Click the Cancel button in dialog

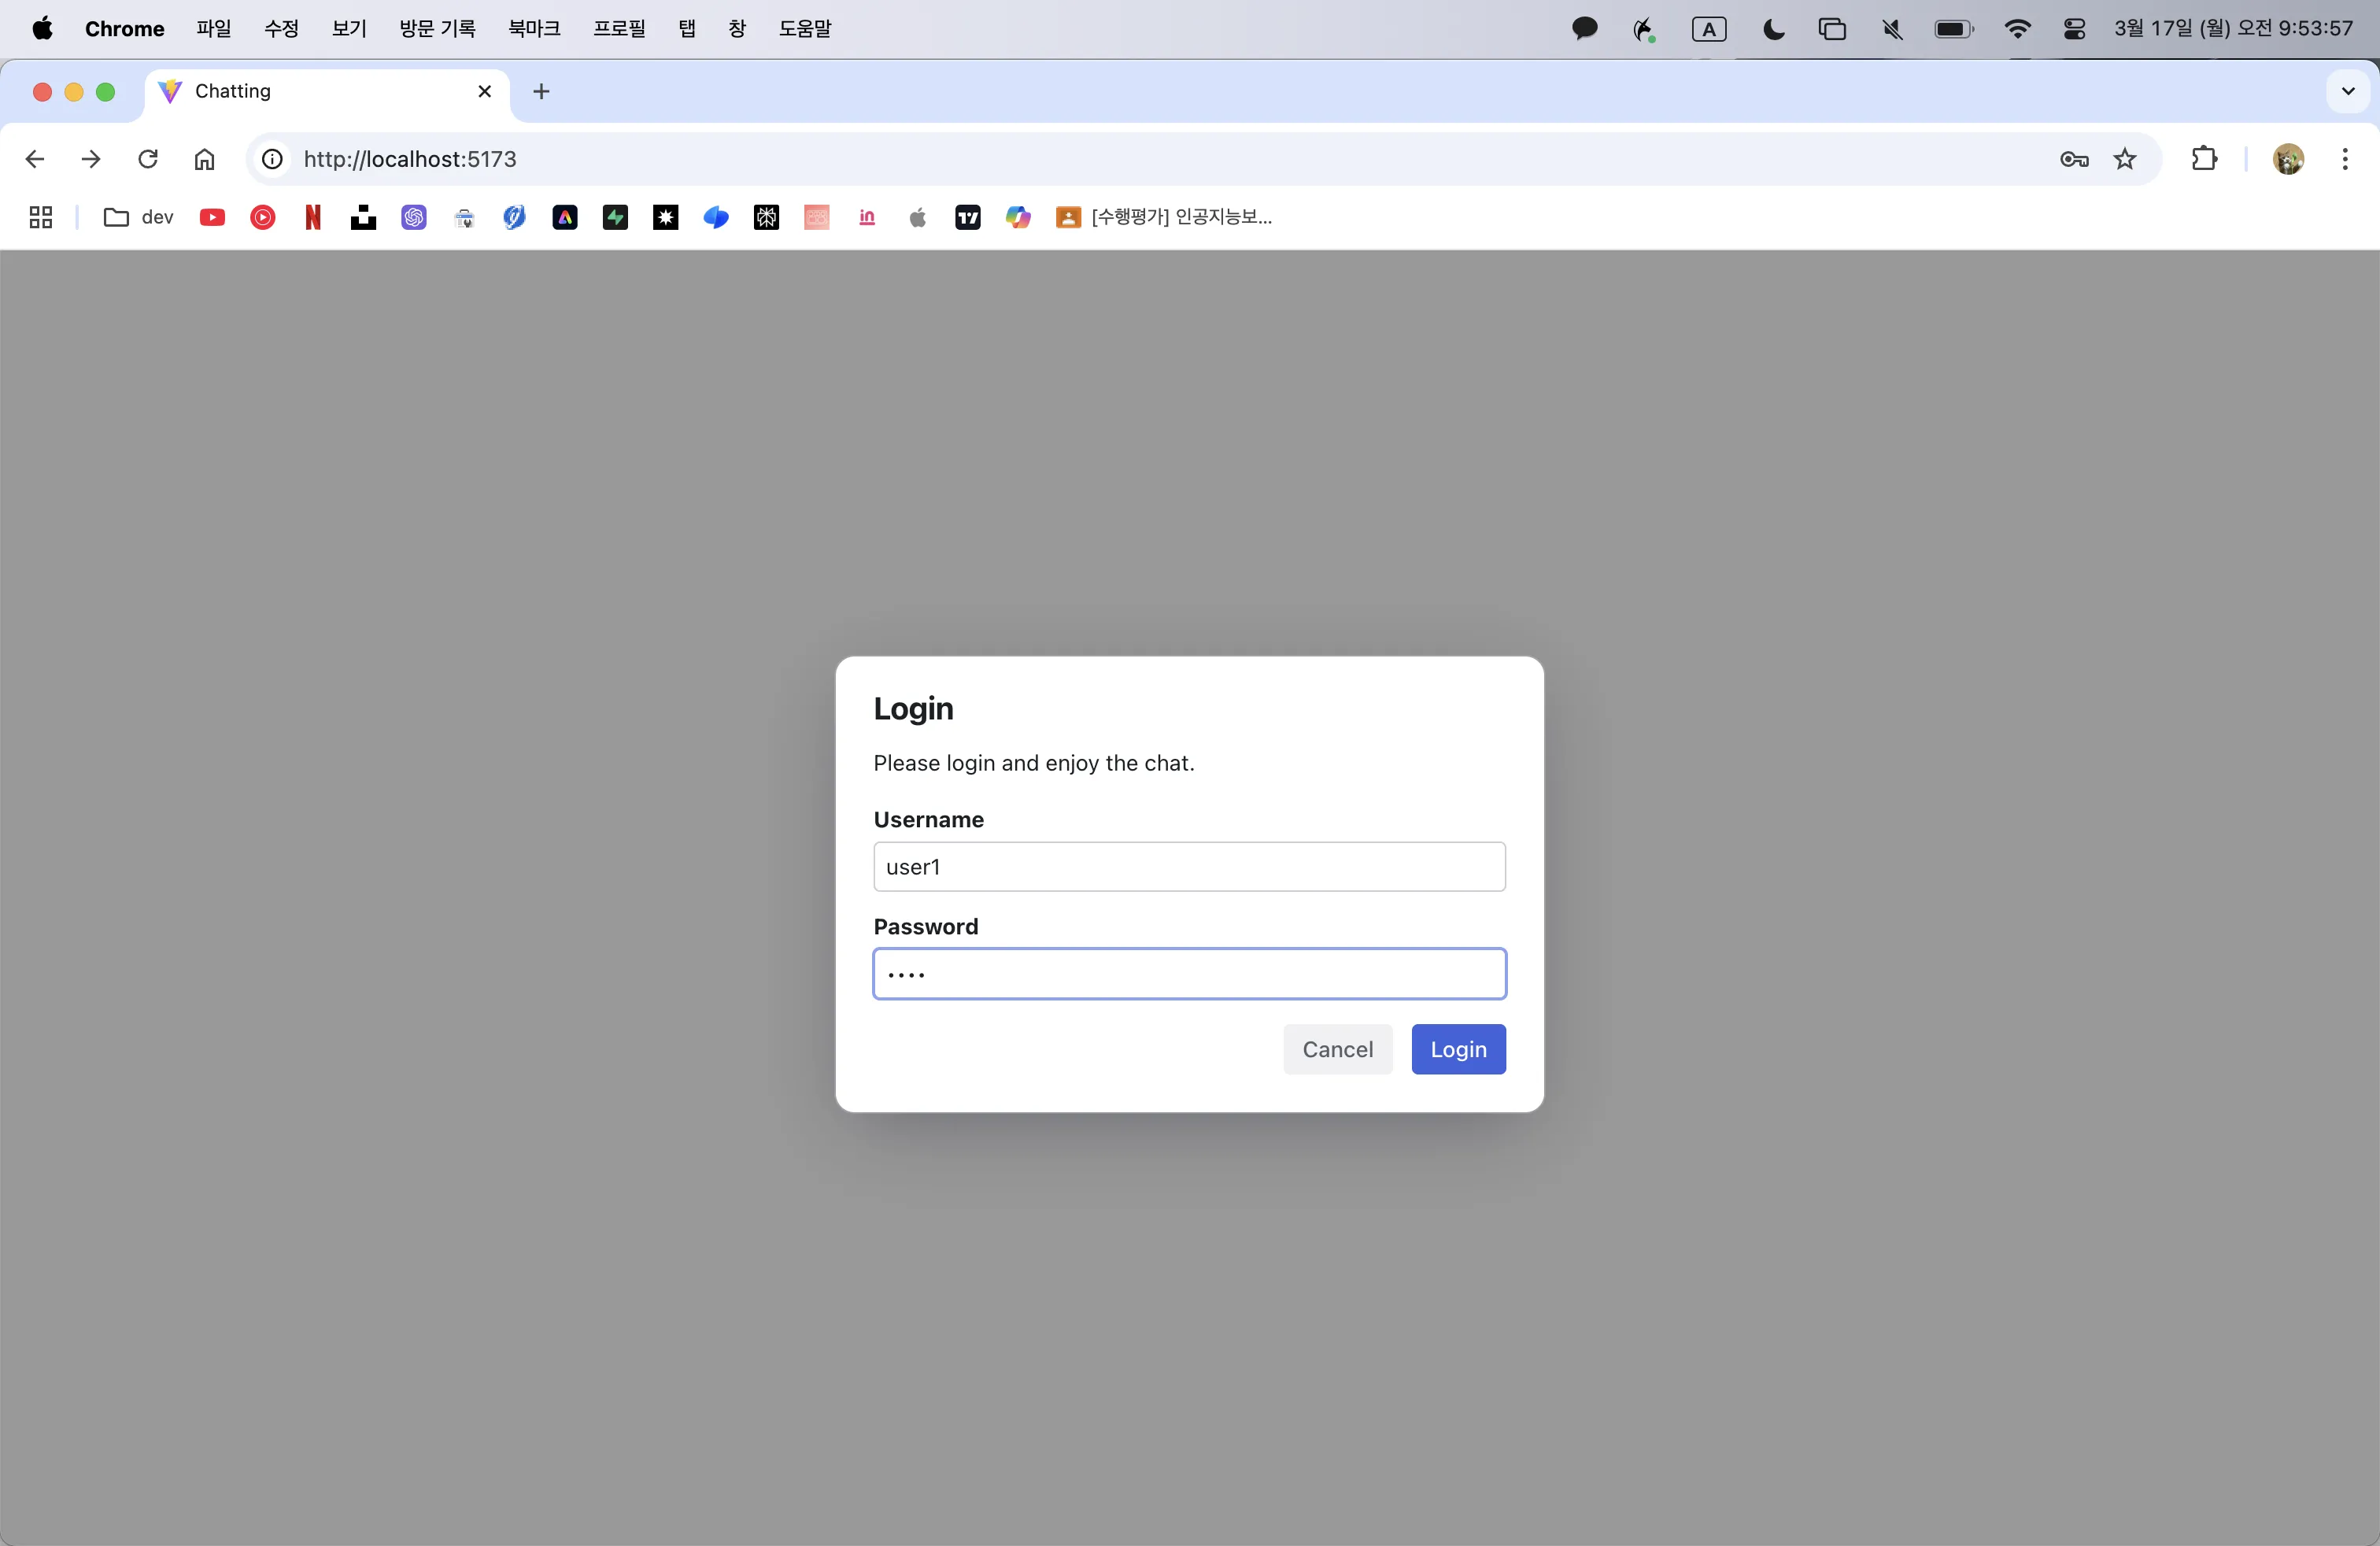tap(1337, 1049)
